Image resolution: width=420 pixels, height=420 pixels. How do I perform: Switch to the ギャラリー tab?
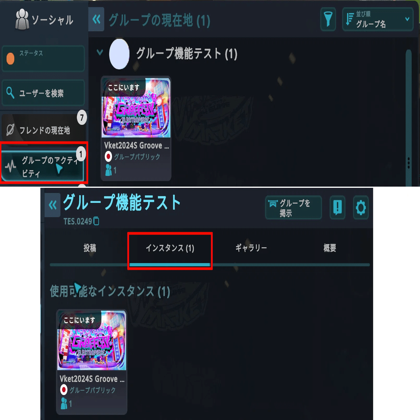251,248
